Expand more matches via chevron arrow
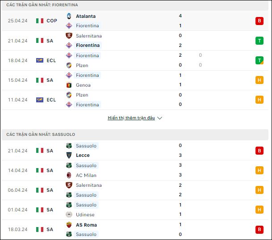The image size is (272, 240). (x=159, y=118)
